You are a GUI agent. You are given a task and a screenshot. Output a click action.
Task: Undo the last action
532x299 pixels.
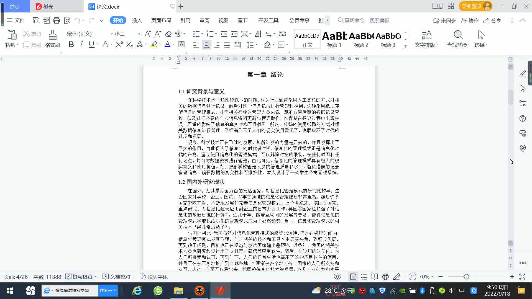click(x=77, y=20)
